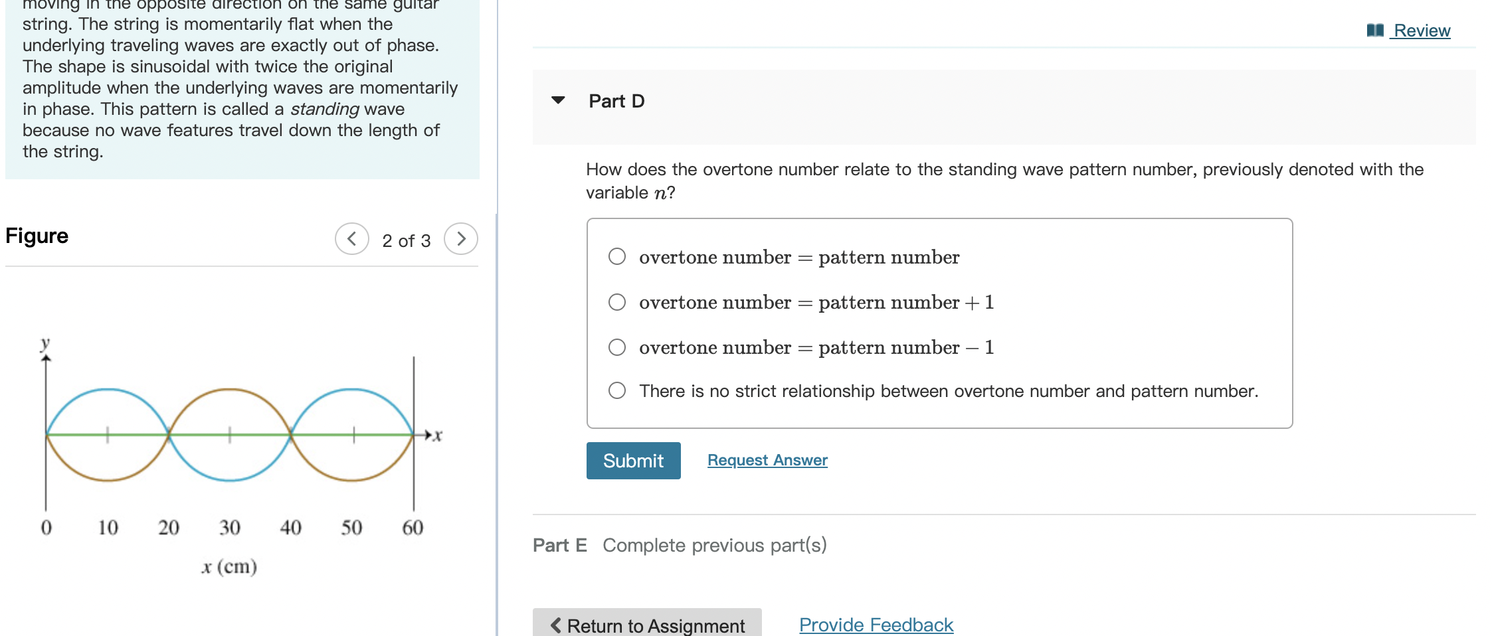Image resolution: width=1492 pixels, height=636 pixels.
Task: Click the open-book symbol next to Review
Action: [x=1376, y=29]
